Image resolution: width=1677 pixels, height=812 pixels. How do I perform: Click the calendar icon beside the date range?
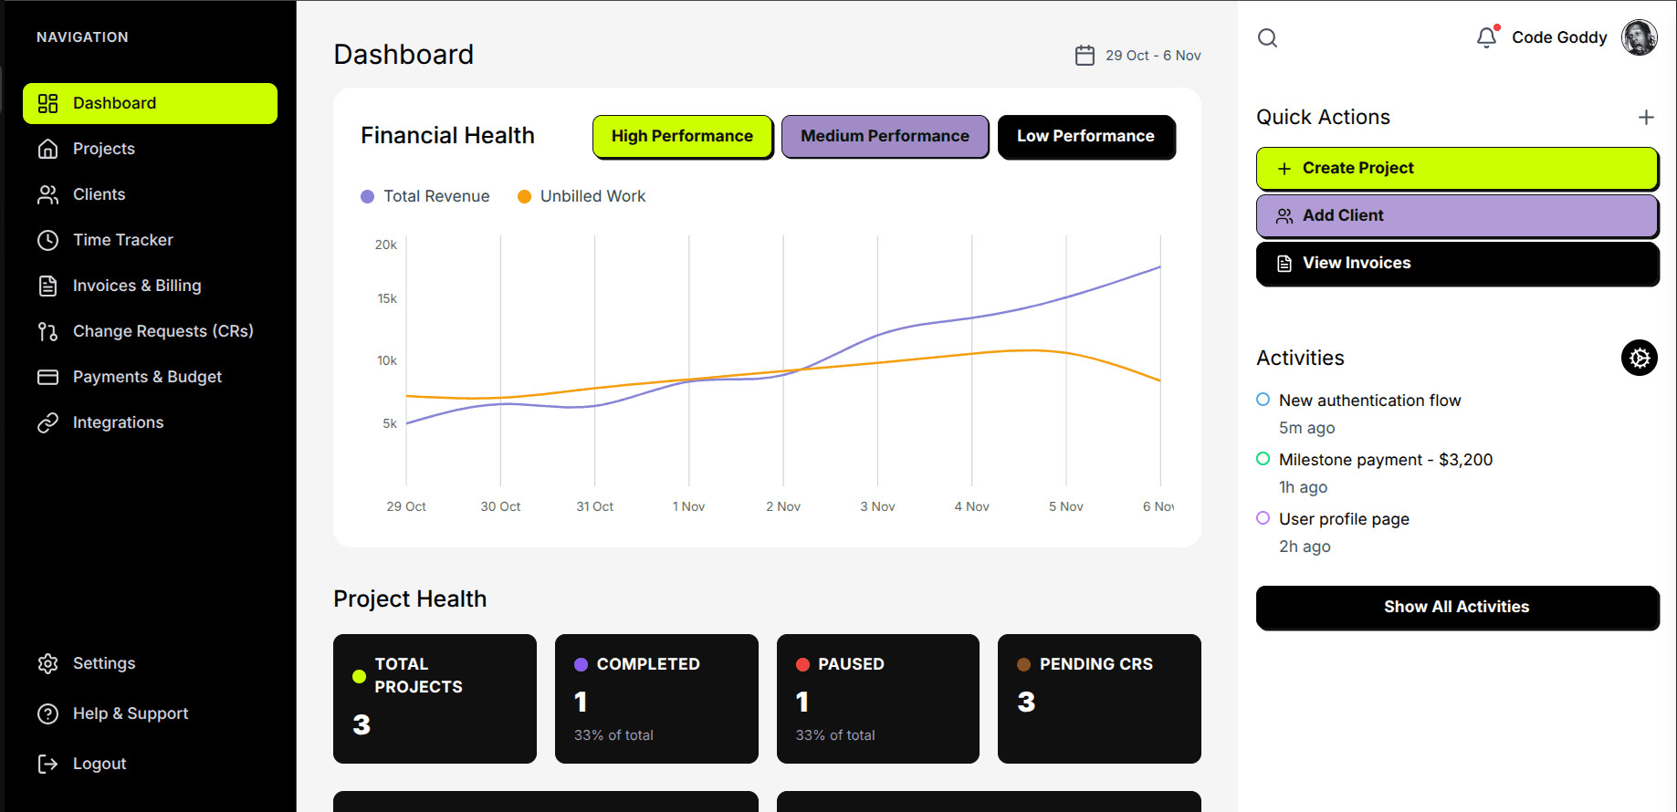[x=1084, y=55]
